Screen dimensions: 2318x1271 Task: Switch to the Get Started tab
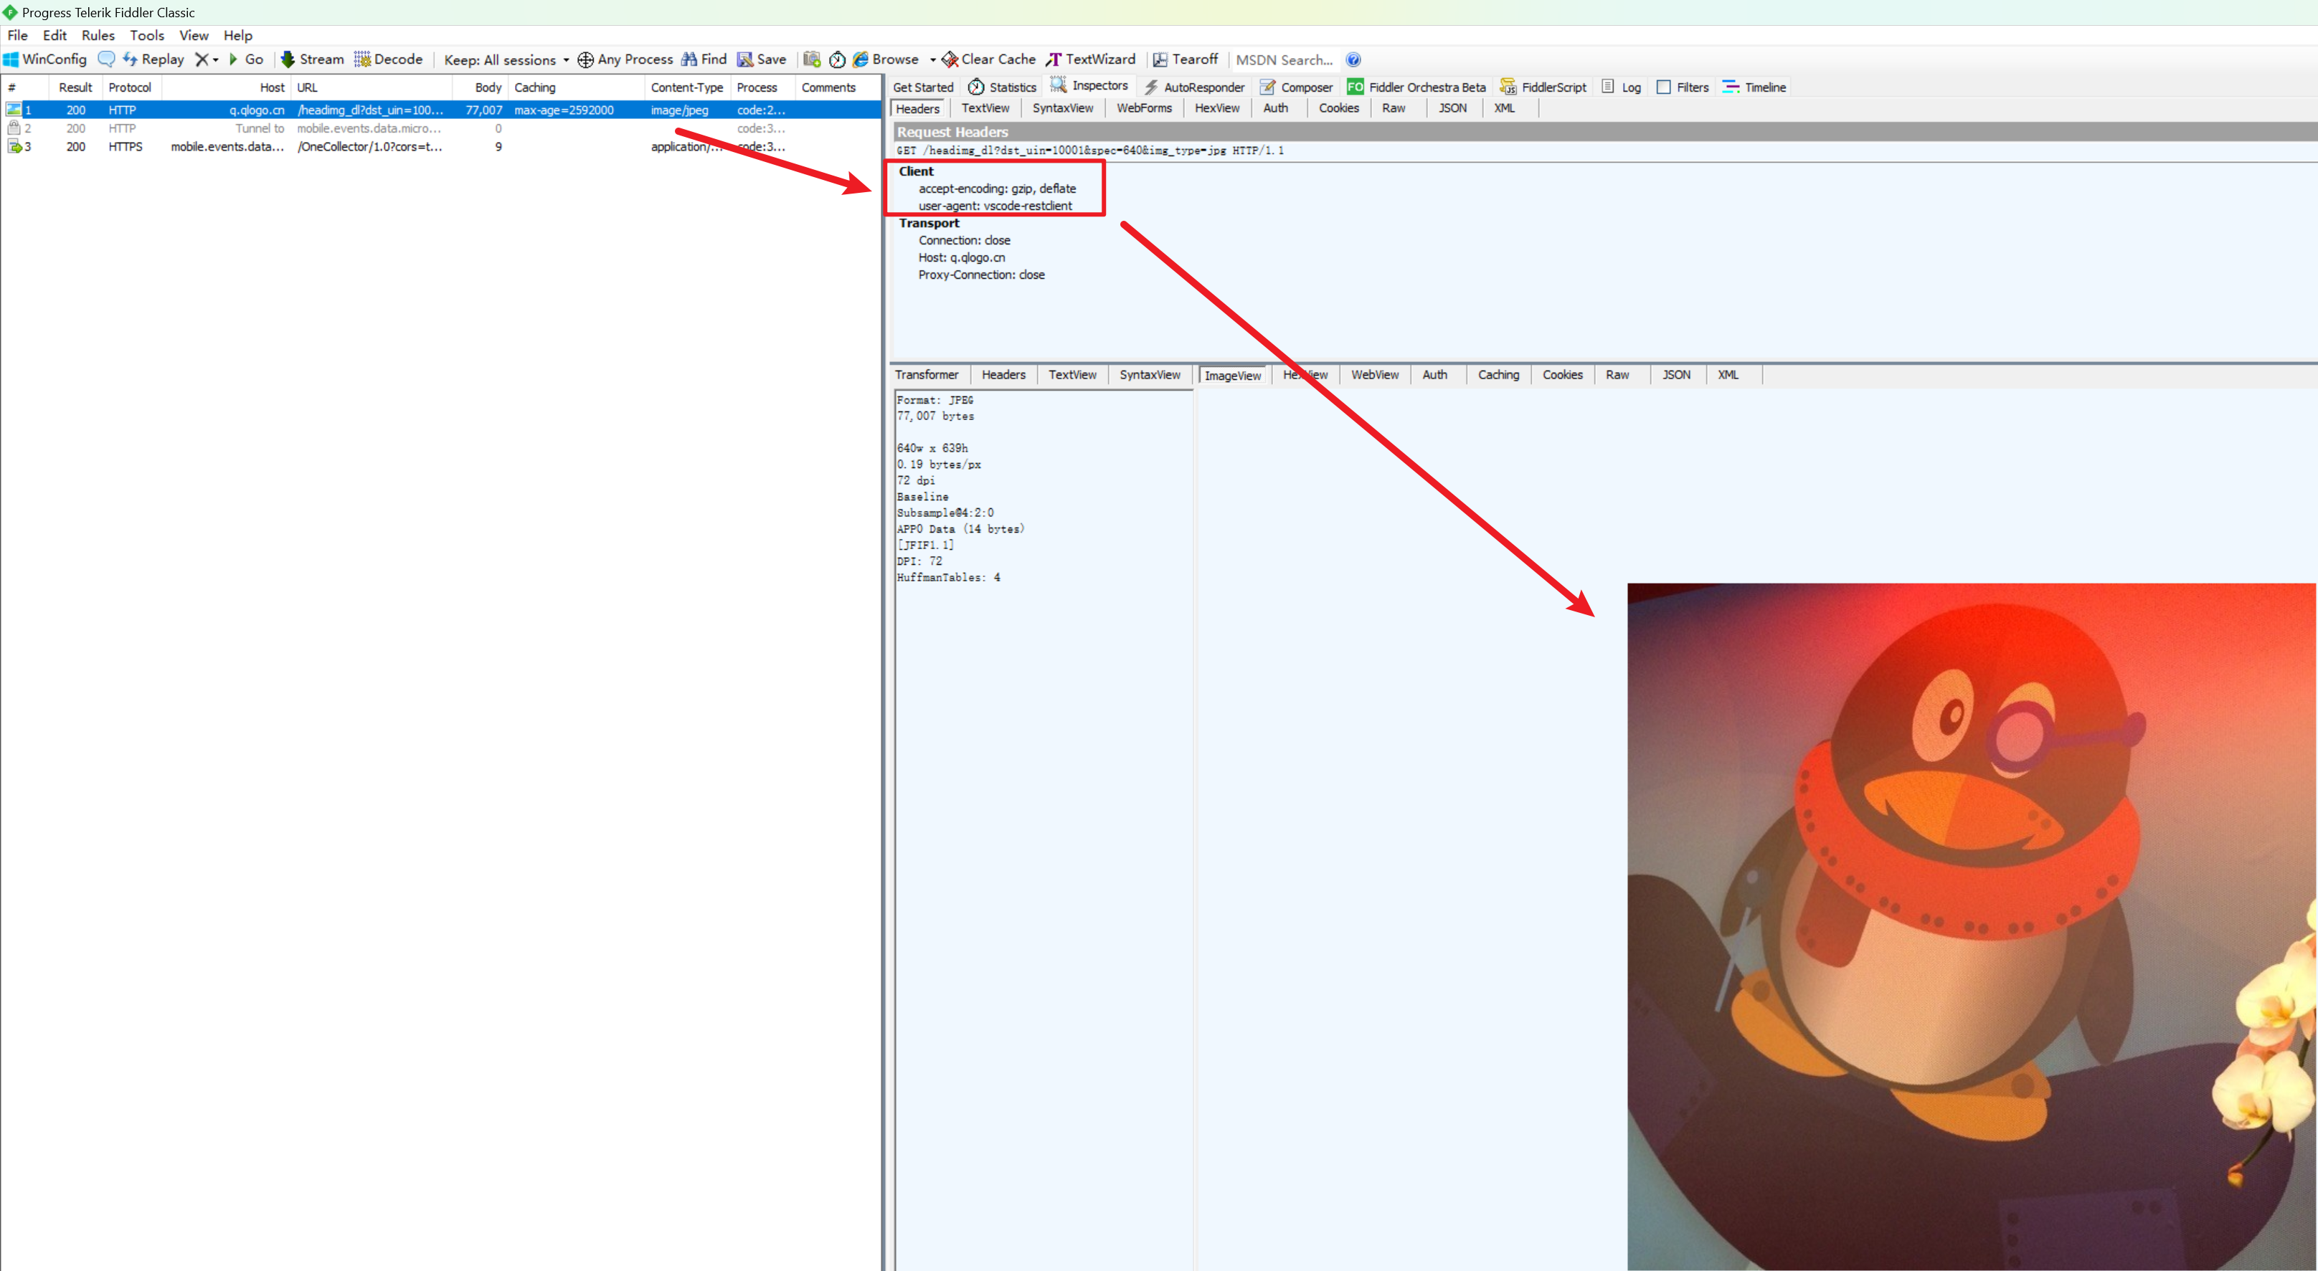pos(922,87)
